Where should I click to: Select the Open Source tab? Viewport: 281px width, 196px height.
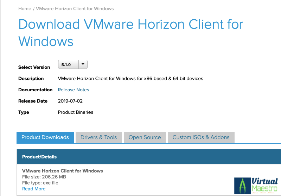click(x=145, y=137)
